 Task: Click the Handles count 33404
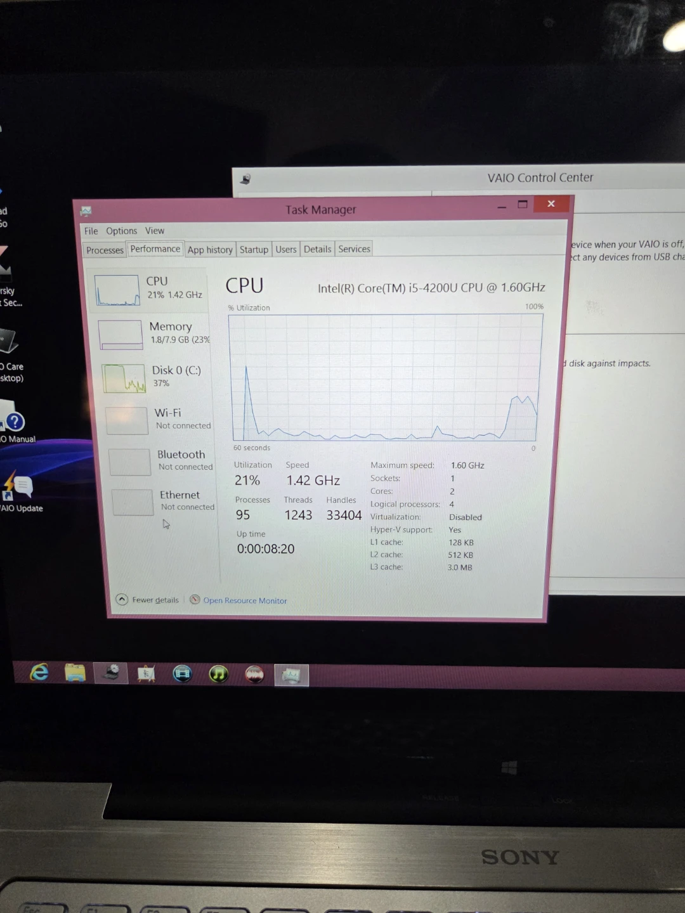tap(344, 515)
